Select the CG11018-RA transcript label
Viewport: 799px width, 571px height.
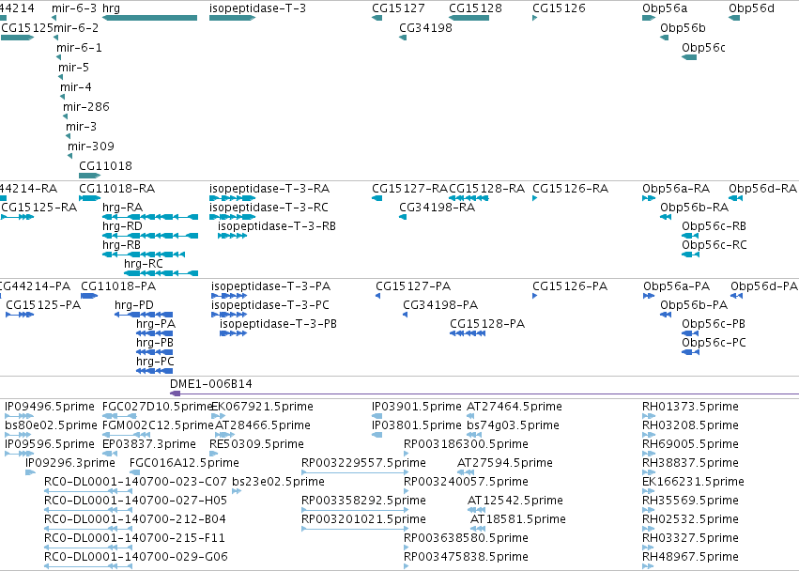pyautogui.click(x=116, y=189)
